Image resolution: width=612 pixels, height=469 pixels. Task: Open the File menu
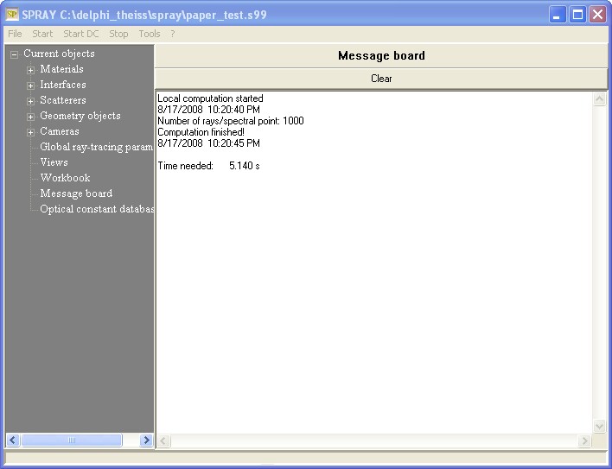pyautogui.click(x=15, y=34)
